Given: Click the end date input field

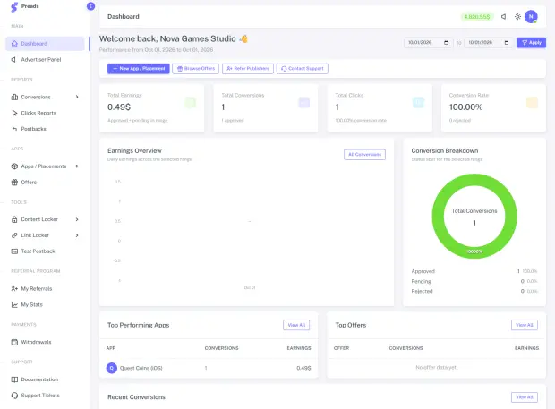Looking at the screenshot, I should click(489, 42).
